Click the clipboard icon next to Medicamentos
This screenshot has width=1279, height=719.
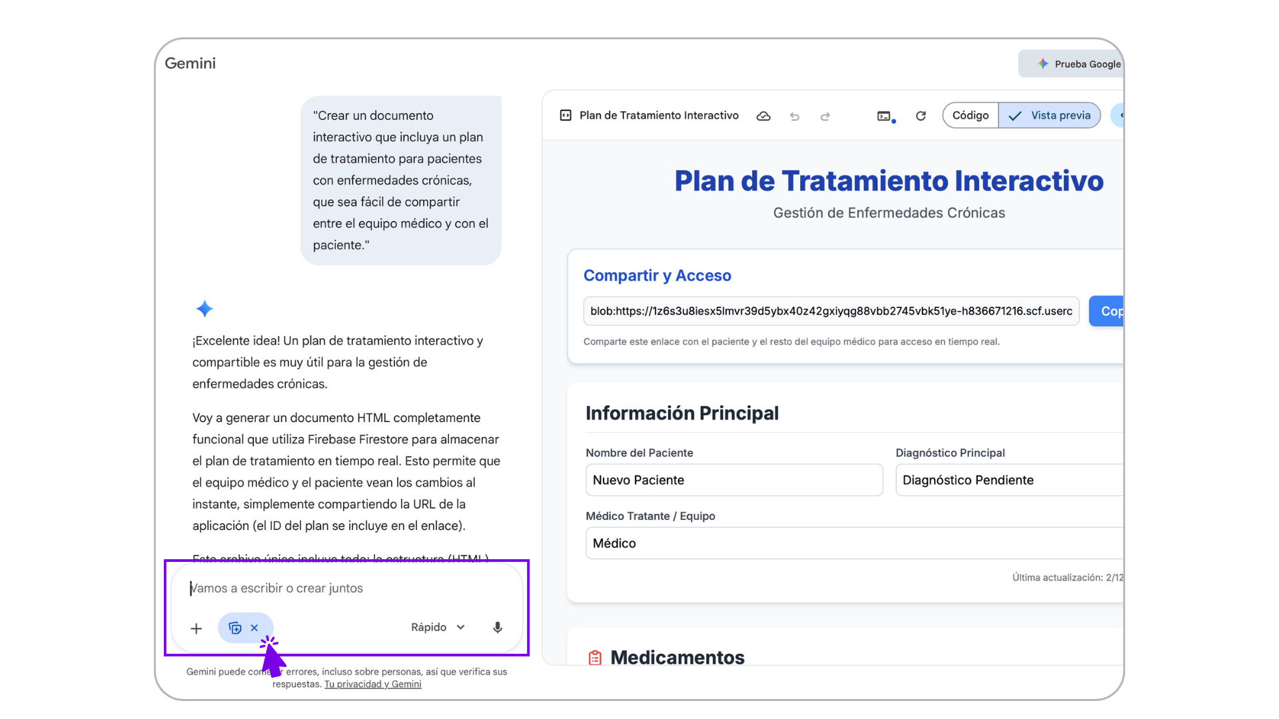[x=595, y=656]
